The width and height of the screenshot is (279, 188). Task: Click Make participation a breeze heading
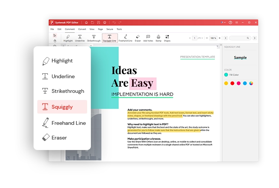point(144,139)
